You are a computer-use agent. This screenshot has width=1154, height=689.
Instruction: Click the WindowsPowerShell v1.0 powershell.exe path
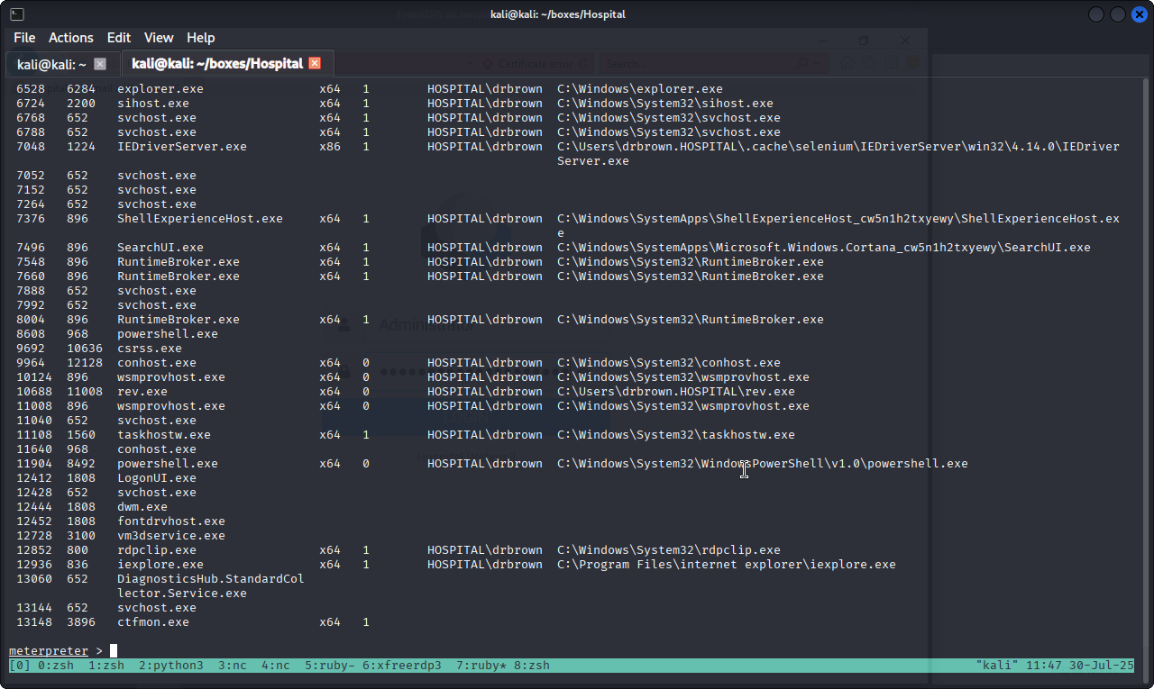(x=763, y=464)
